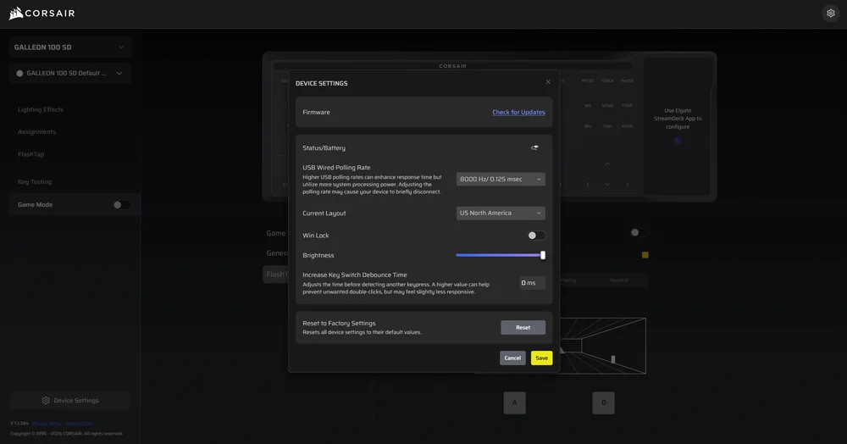This screenshot has height=444, width=847.
Task: Click the Reset to Factory Settings text
Action: (339, 324)
